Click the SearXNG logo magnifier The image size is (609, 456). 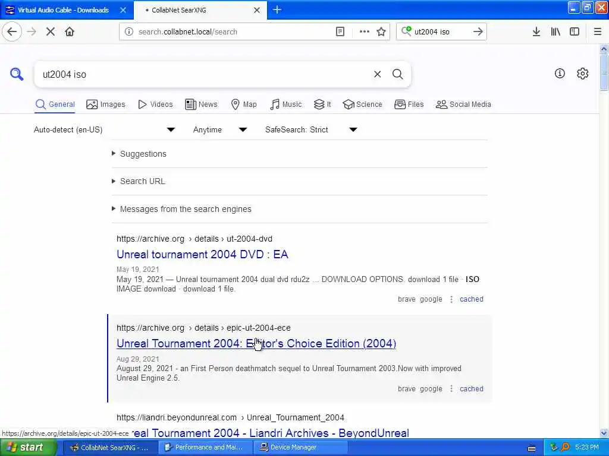coord(17,74)
